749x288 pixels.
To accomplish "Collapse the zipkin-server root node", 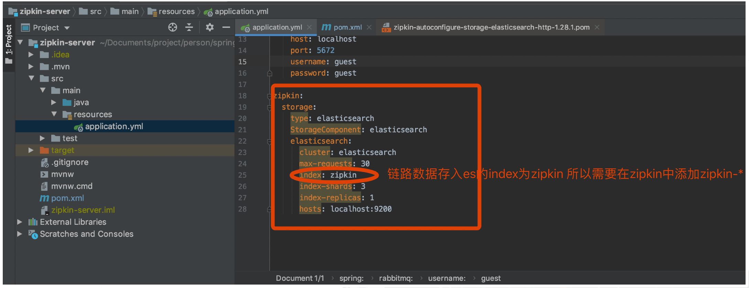I will 21,43.
